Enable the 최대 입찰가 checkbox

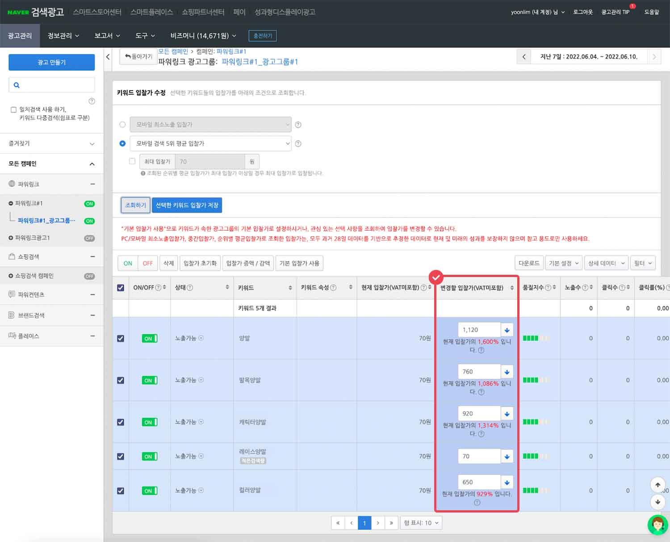(x=132, y=161)
